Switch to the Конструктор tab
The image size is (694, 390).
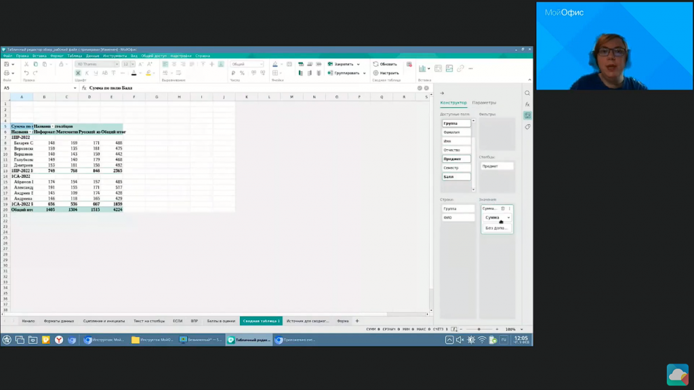(x=453, y=102)
